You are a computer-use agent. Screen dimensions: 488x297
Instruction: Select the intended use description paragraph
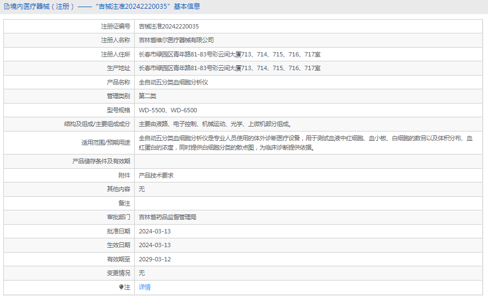pyautogui.click(x=306, y=142)
